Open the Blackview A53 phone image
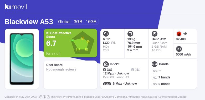 coord(22,59)
